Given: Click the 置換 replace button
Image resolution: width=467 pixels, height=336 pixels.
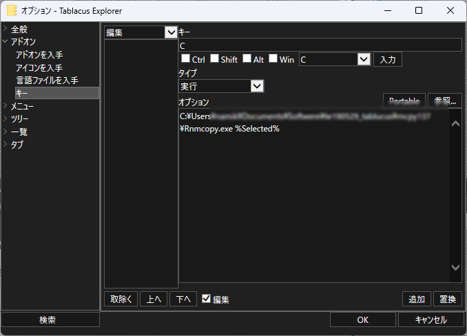Looking at the screenshot, I should pyautogui.click(x=448, y=299).
